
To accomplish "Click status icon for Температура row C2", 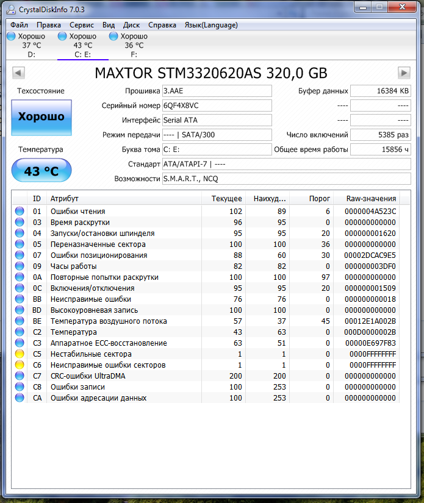I will click(20, 332).
